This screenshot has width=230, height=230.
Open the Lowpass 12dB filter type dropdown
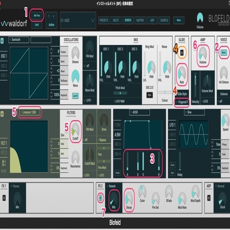click(29, 112)
